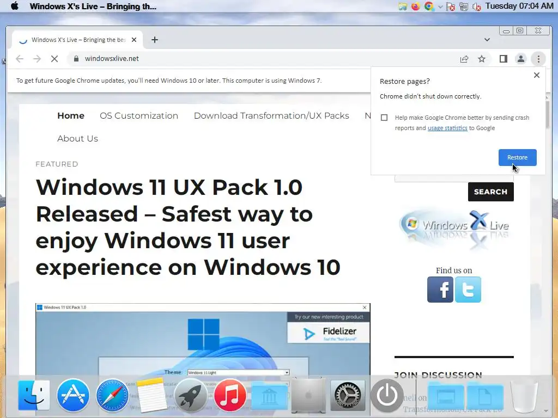This screenshot has width=558, height=418.
Task: Open the Windows 11 UX Pack screenshot
Action: [203, 341]
